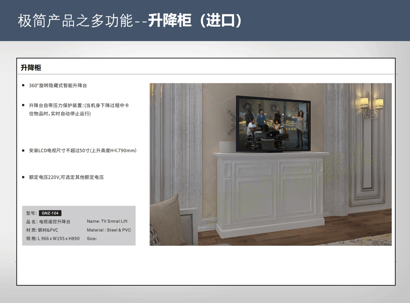410x303 pixels.
Task: Select the 规格: L966 x W195 x H890 text
Action: tap(52, 239)
